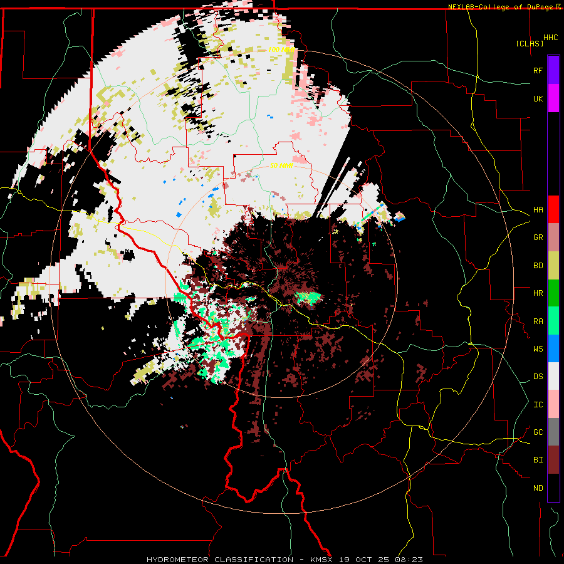Click the HHC product label
The width and height of the screenshot is (564, 564).
551,38
